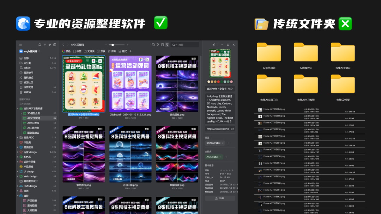Screen dimensions: 381x214
Task: Go back with the left navigation arrow
Action: coord(63,45)
